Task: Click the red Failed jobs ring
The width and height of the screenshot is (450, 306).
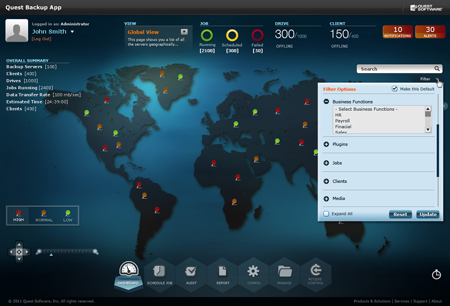Action: 257,35
